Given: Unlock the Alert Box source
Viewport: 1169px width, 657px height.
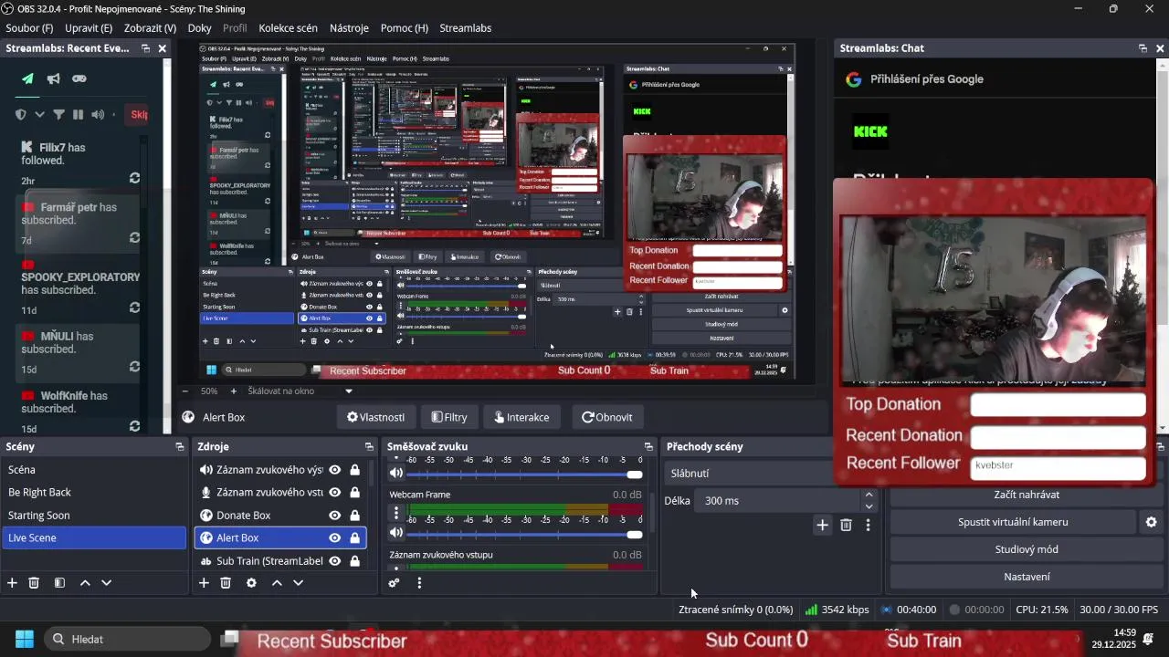Looking at the screenshot, I should pos(355,538).
